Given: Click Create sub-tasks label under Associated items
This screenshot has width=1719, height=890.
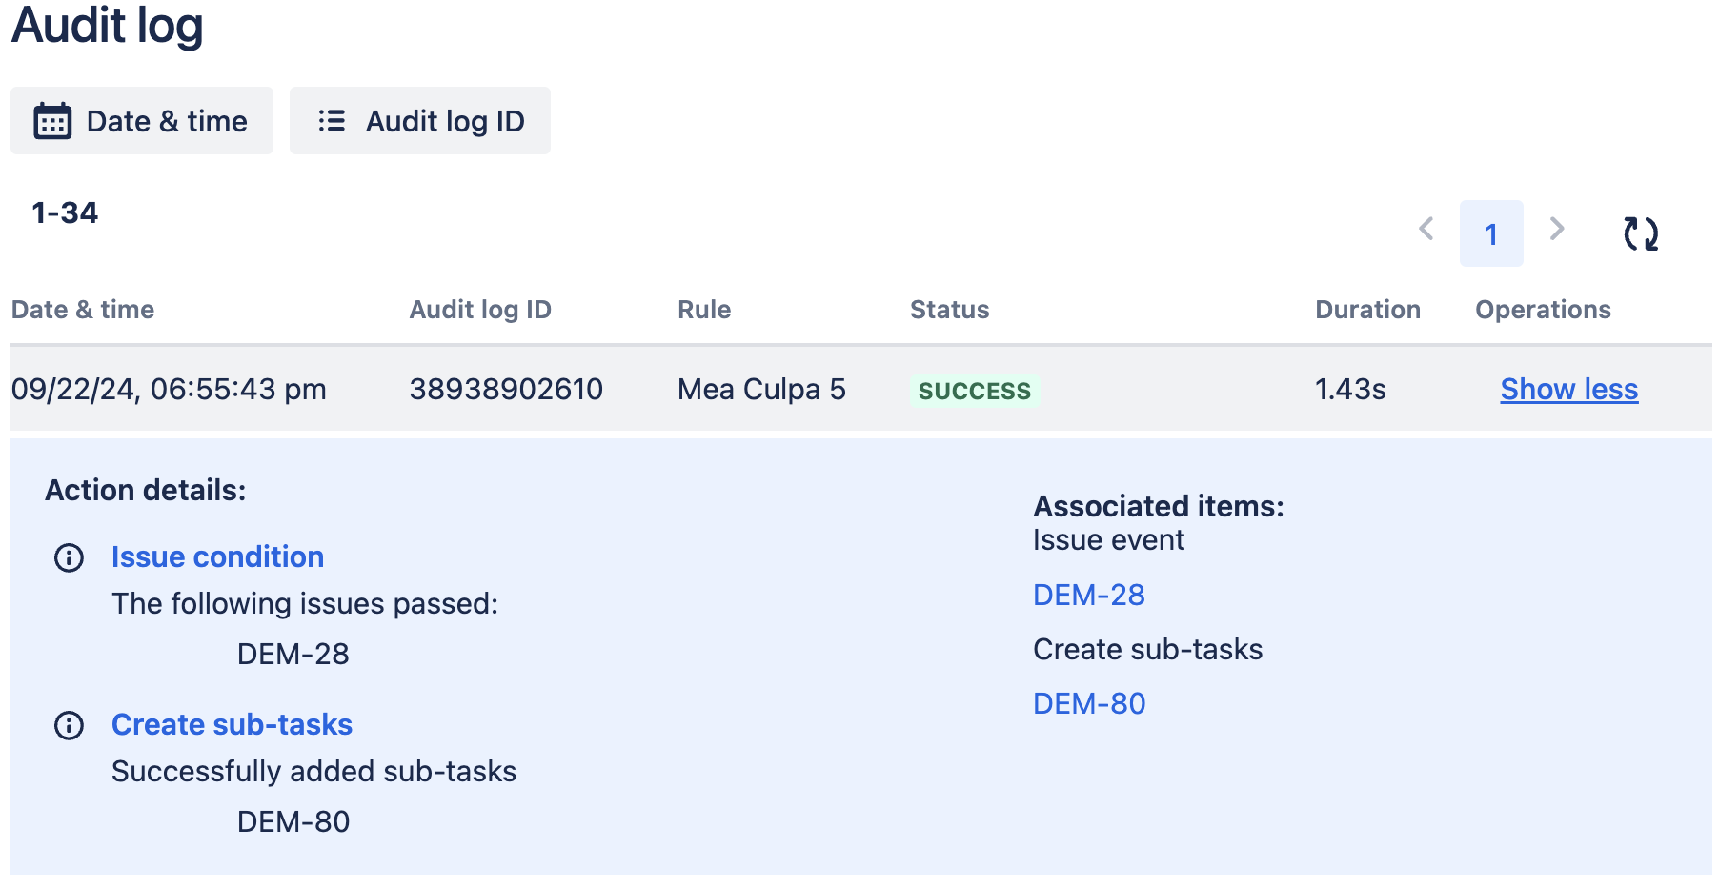Looking at the screenshot, I should (1147, 649).
